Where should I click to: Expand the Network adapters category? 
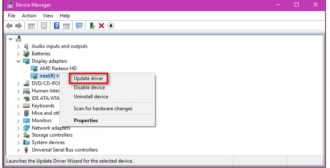point(18,128)
